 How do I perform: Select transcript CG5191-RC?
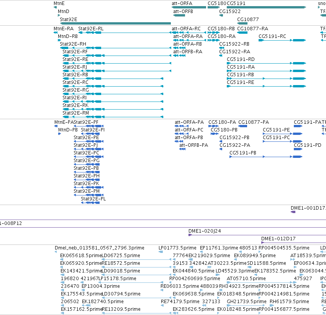click(282, 40)
